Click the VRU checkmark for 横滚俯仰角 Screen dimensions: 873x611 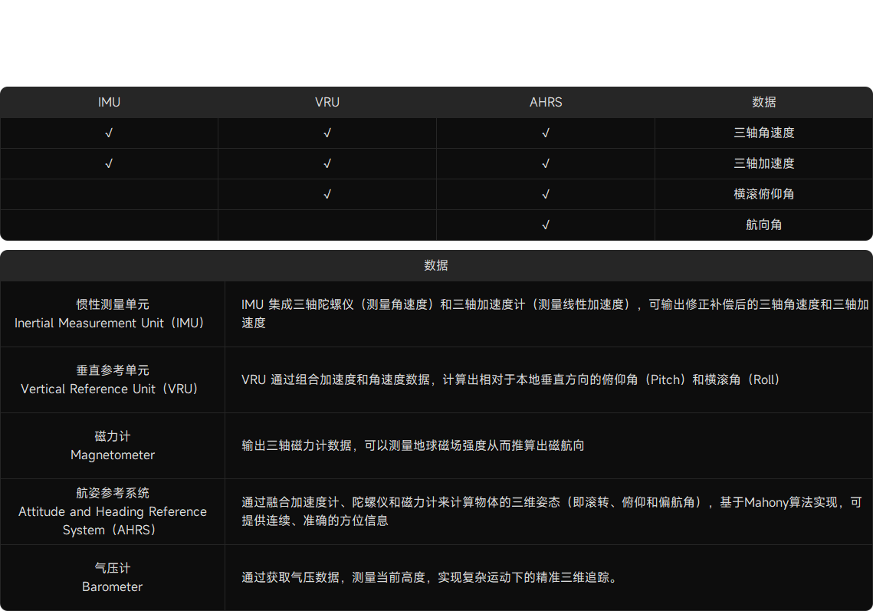pos(327,194)
